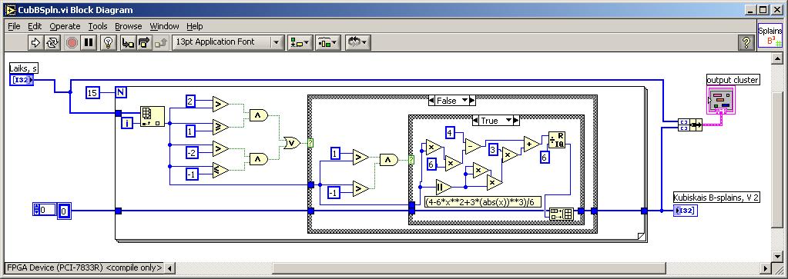The image size is (788, 279).
Task: Click the formula label (4-6*x**2+3*(abs(x))**3)/6
Action: (482, 201)
